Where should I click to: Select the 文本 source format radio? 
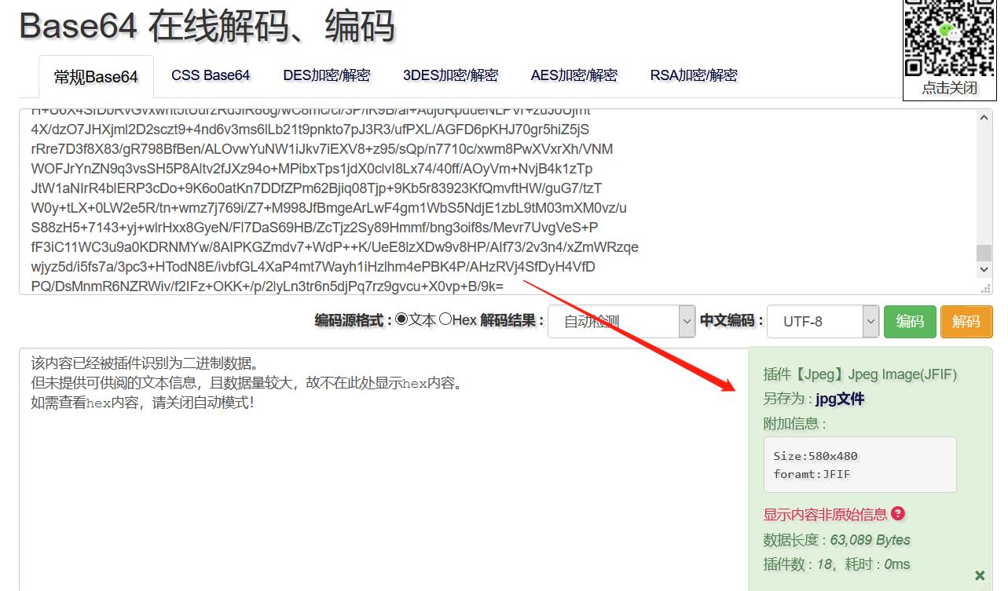[x=401, y=319]
